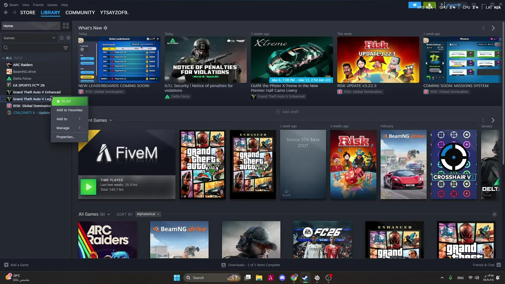Image resolution: width=505 pixels, height=284 pixels.
Task: Select Grand Theft Auto V Enhanced entry
Action: pyautogui.click(x=37, y=92)
